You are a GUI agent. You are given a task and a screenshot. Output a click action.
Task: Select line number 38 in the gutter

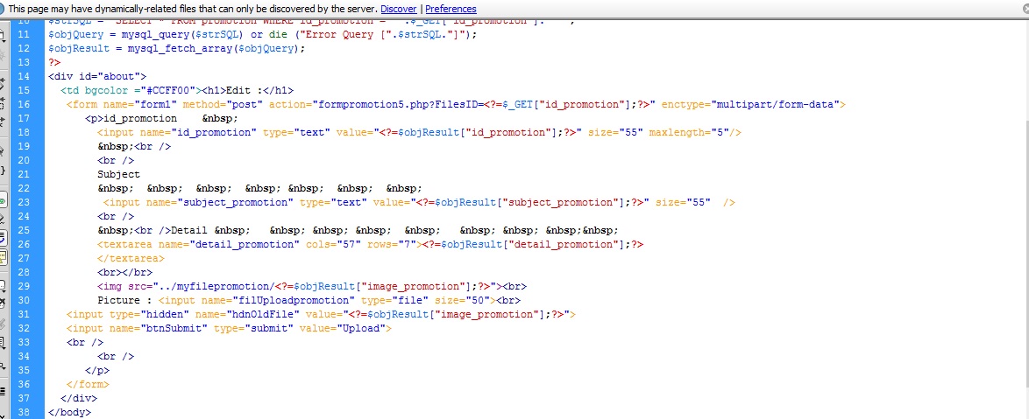[x=24, y=413]
